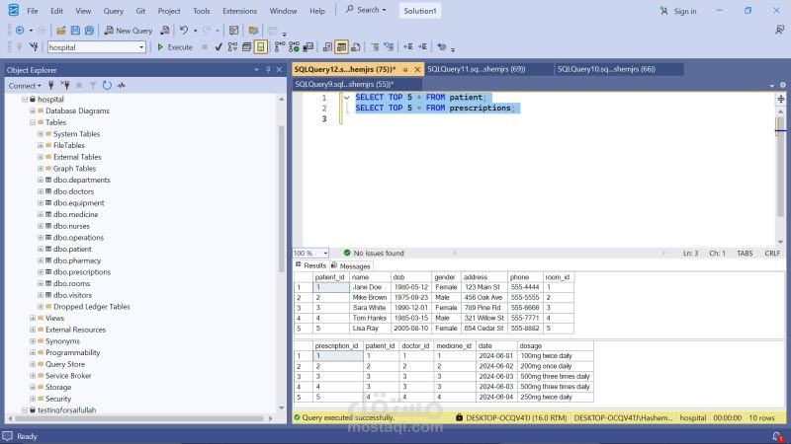Expand the Programmability folder
Viewport: 791px width, 444px height.
click(x=33, y=353)
